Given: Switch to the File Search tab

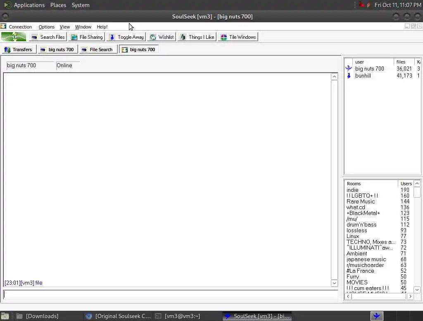Looking at the screenshot, I should [x=97, y=50].
